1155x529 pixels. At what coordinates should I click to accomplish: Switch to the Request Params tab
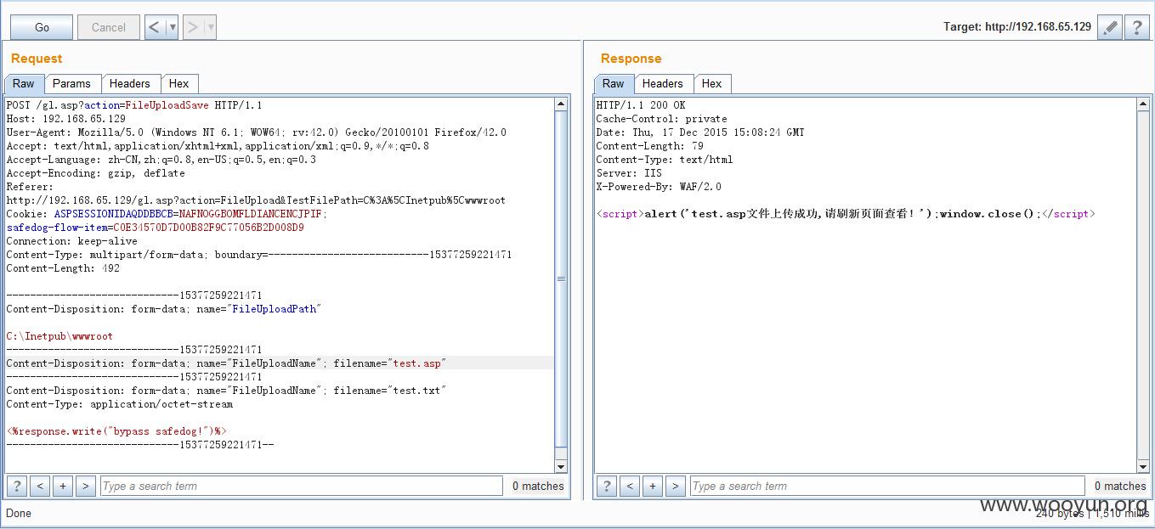click(71, 83)
